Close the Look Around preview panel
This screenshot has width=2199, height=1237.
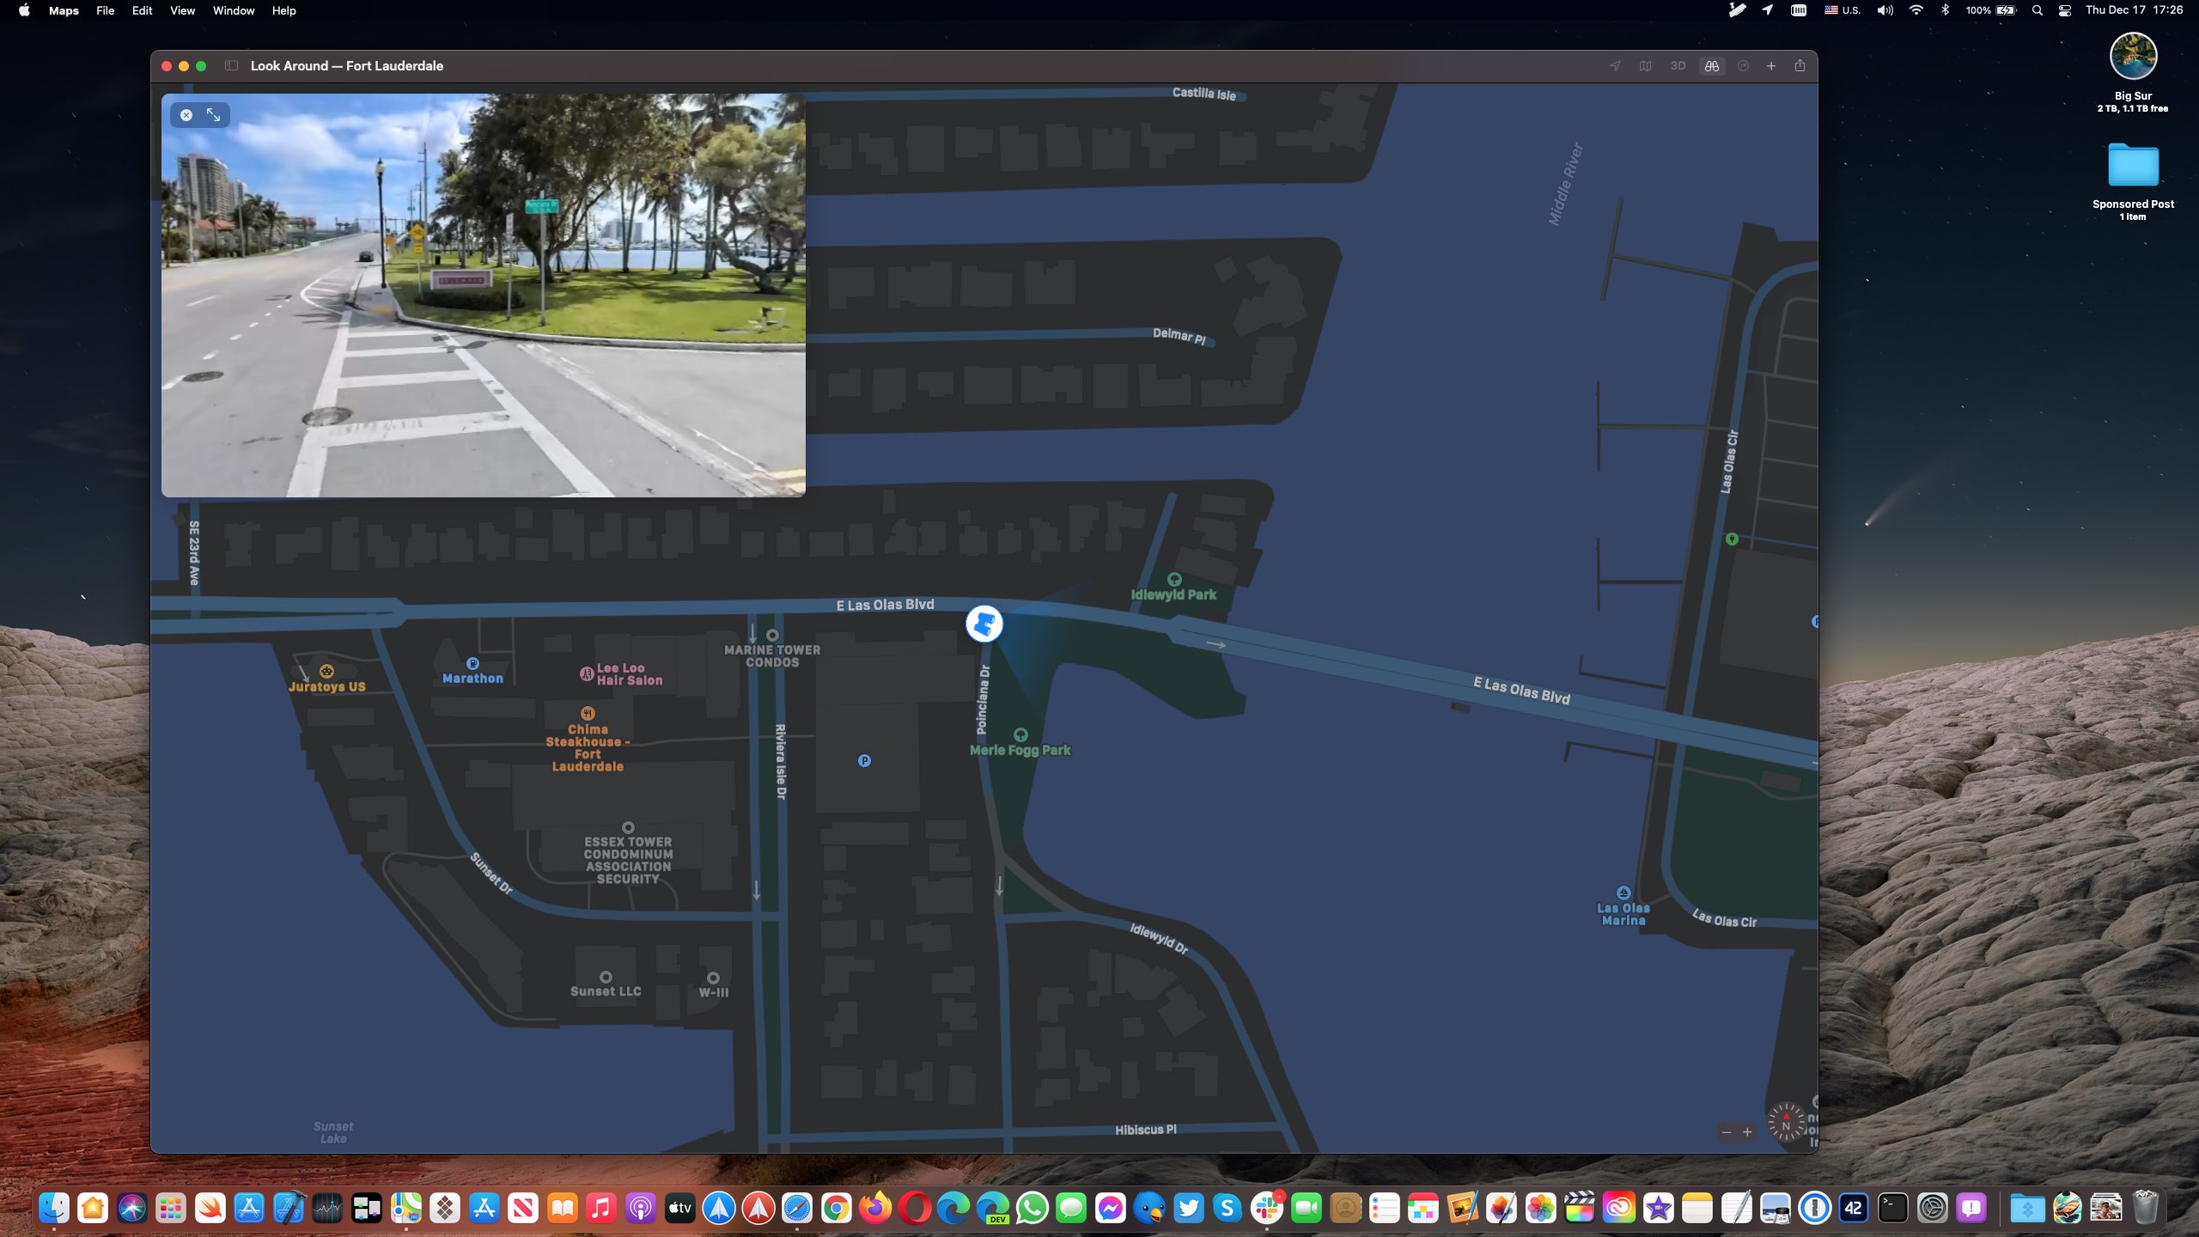tap(186, 115)
